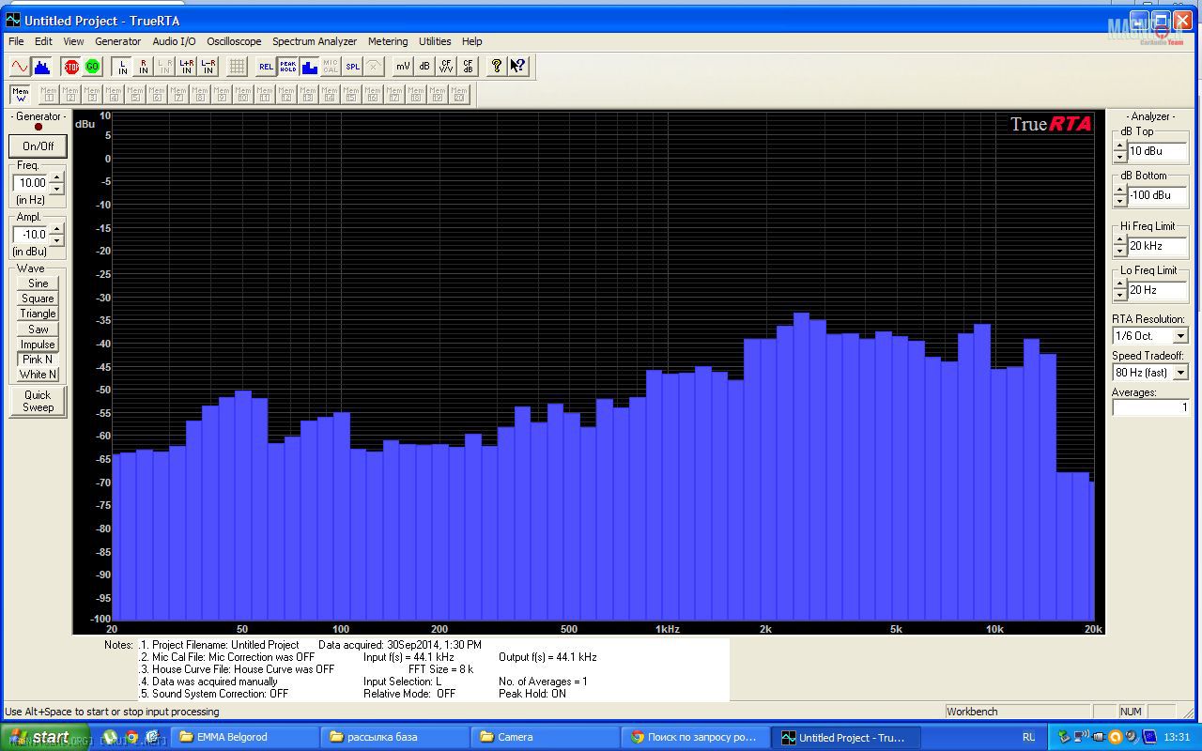Viewport: 1202px width, 751px height.
Task: Click the SPL mode toolbar icon
Action: point(352,66)
